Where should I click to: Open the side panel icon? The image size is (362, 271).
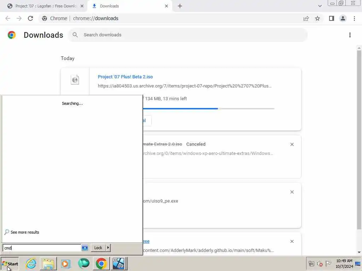point(332,18)
